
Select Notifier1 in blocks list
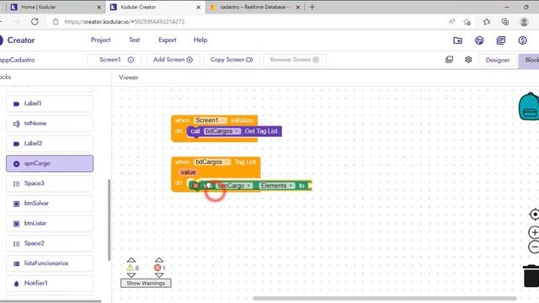click(50, 283)
